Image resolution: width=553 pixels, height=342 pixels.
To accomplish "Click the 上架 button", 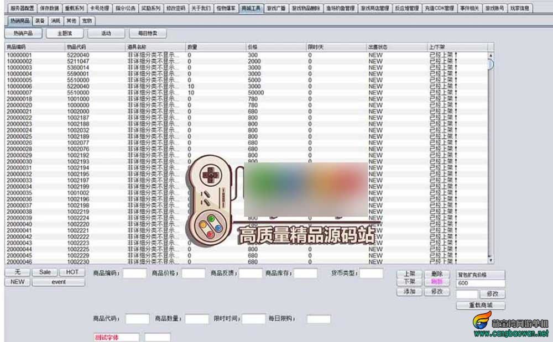I will pos(409,273).
